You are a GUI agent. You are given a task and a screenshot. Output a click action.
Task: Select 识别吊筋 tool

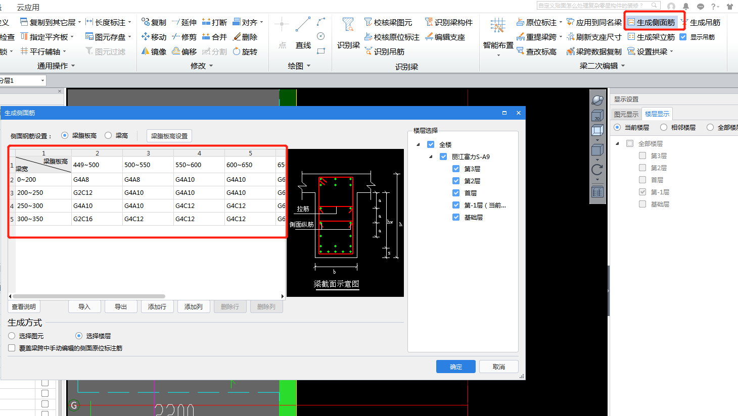pos(385,51)
